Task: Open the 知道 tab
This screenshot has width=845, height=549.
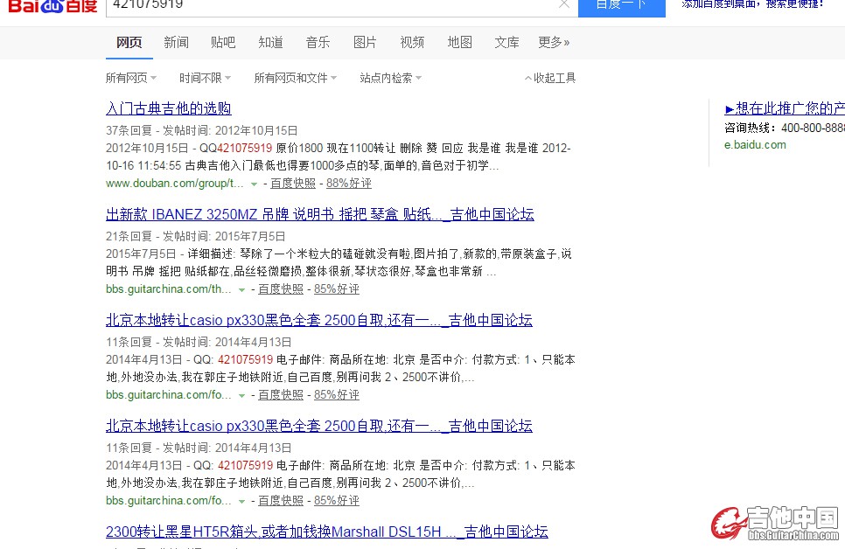Action: [x=270, y=43]
